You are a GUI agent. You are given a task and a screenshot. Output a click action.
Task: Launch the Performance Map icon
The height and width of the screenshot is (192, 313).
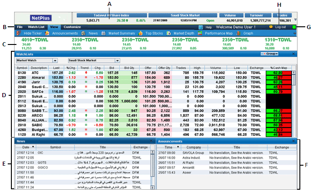tap(201, 34)
